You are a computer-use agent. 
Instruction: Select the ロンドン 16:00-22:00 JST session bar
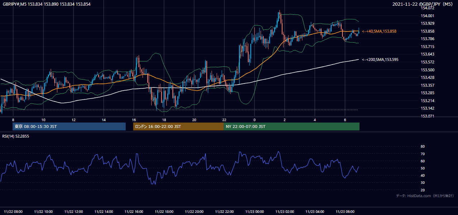178,126
